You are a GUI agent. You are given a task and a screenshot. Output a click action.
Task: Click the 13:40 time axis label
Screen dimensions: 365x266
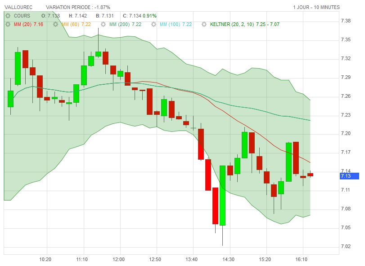coord(192,259)
